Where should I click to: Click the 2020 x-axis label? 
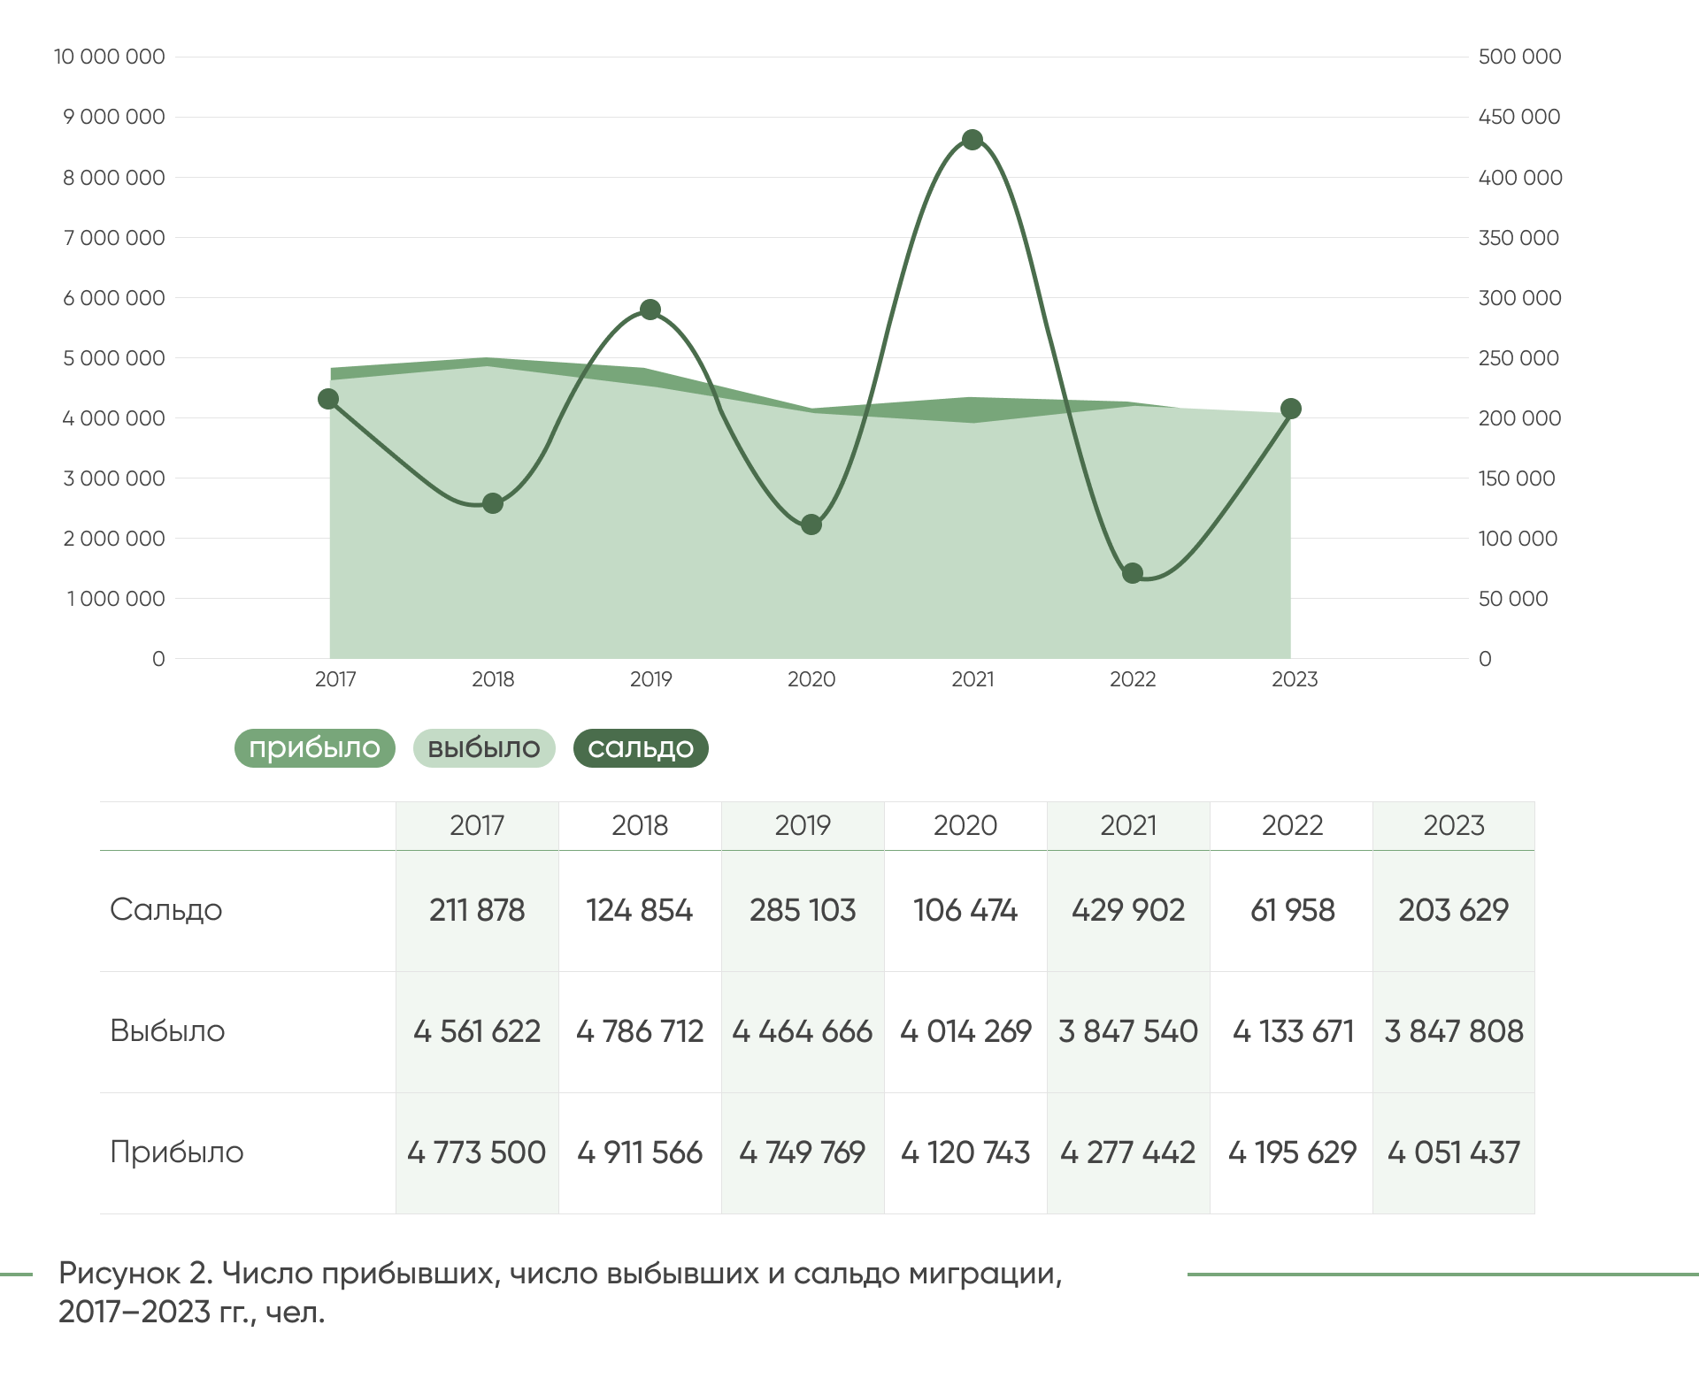tap(811, 679)
